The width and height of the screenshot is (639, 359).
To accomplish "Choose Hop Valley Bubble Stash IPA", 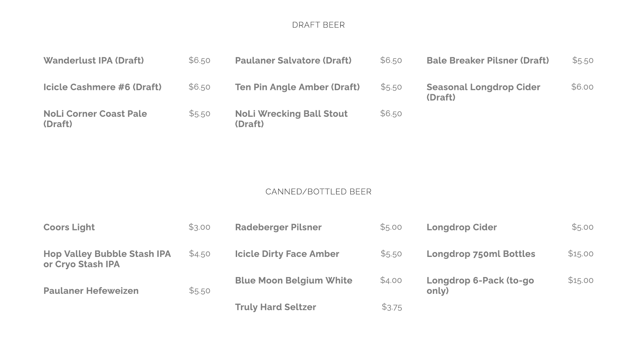I will click(x=107, y=259).
